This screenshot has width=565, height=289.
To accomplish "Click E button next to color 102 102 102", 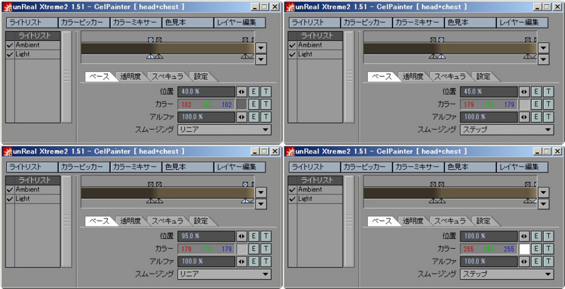I will [x=254, y=104].
